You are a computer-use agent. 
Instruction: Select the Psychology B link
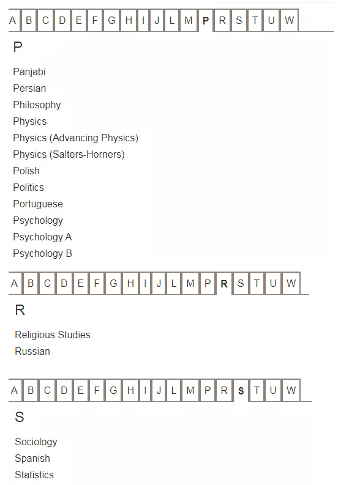42,253
